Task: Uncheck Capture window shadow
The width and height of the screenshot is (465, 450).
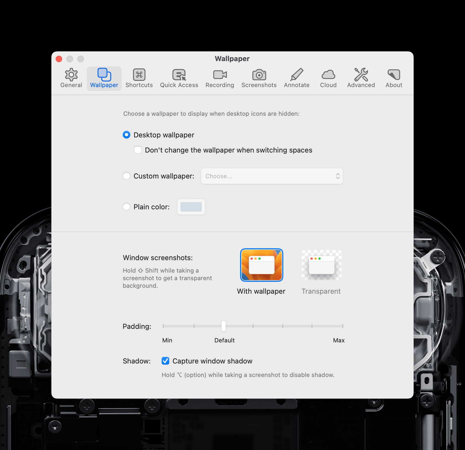Action: pos(165,361)
